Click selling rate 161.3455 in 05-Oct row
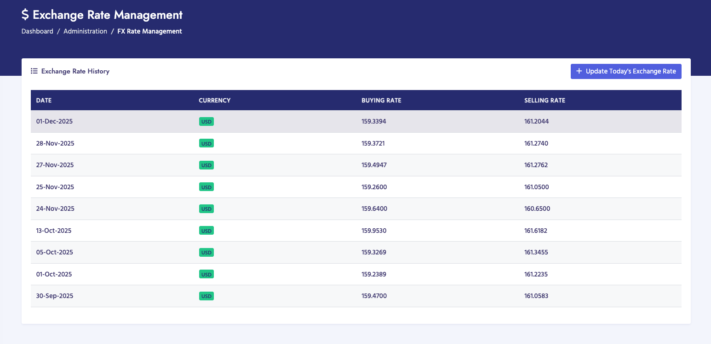The width and height of the screenshot is (711, 344). 536,252
